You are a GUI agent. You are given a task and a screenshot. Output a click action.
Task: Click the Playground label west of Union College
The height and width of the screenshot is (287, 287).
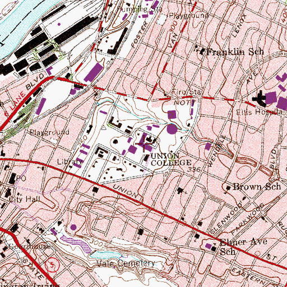[x=49, y=132]
